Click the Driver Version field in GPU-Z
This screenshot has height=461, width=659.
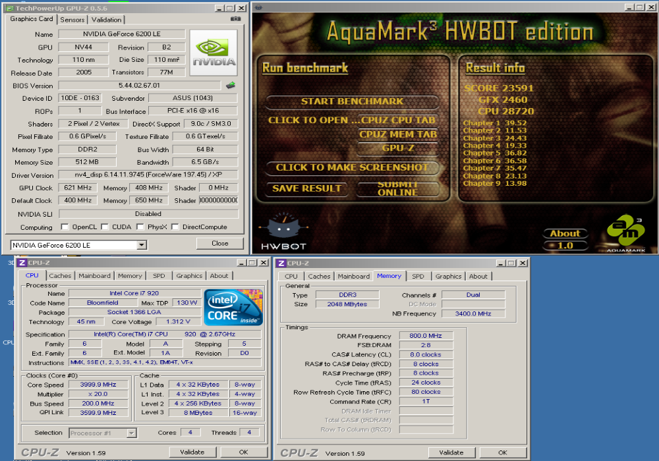coord(148,175)
